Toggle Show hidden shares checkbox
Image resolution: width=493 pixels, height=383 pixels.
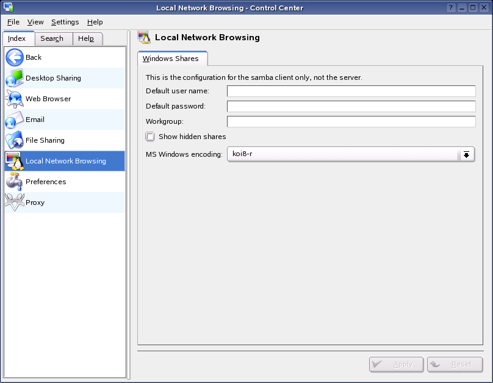tap(150, 137)
